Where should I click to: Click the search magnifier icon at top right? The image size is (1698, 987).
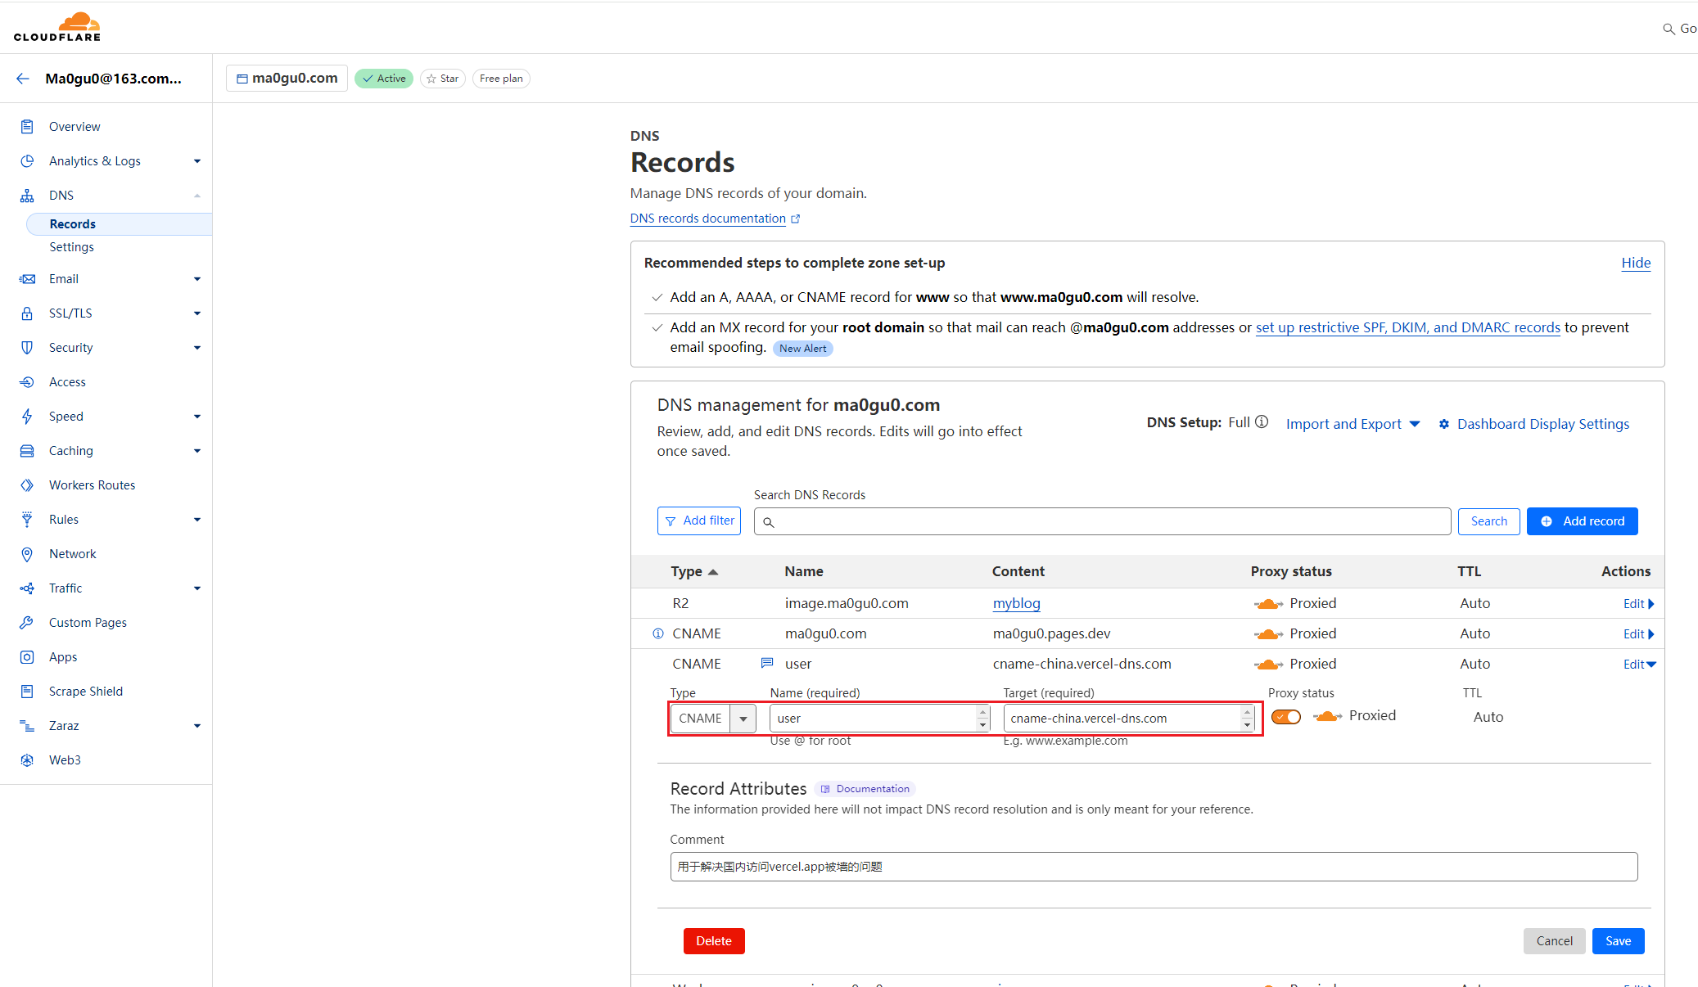click(x=1668, y=29)
